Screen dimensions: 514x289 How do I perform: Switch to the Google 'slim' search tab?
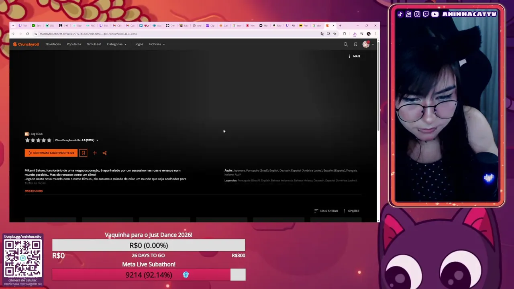(x=317, y=26)
